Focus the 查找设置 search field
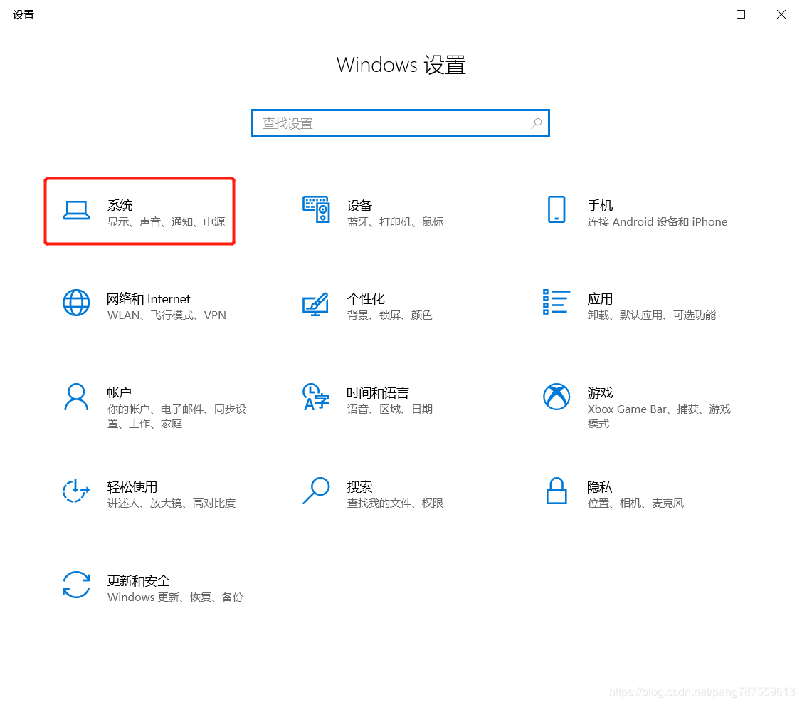The height and width of the screenshot is (705, 802). click(x=401, y=123)
